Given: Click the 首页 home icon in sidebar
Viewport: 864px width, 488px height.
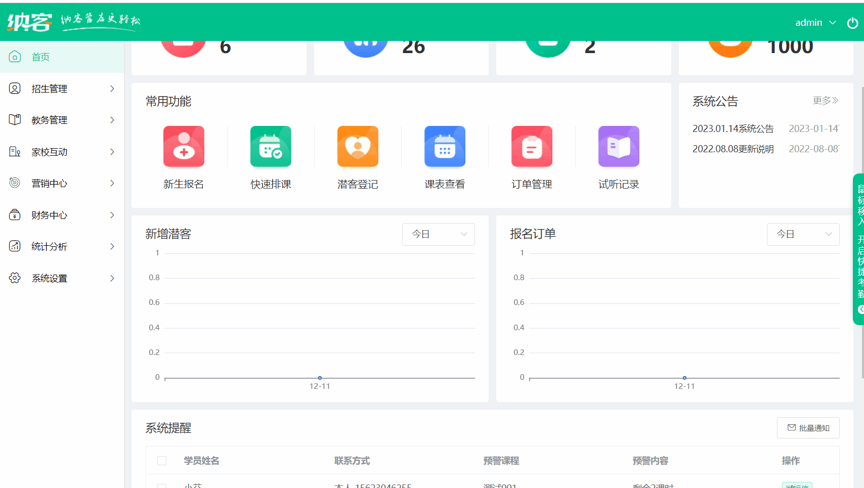Looking at the screenshot, I should [14, 57].
